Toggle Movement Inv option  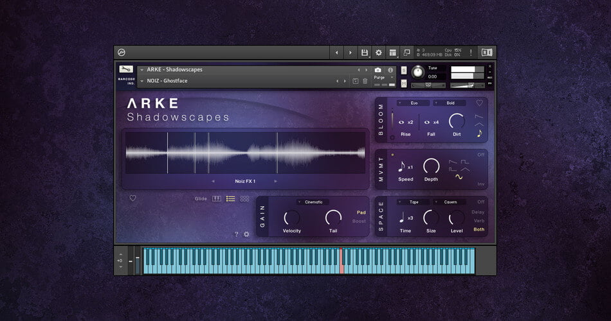pyautogui.click(x=481, y=184)
